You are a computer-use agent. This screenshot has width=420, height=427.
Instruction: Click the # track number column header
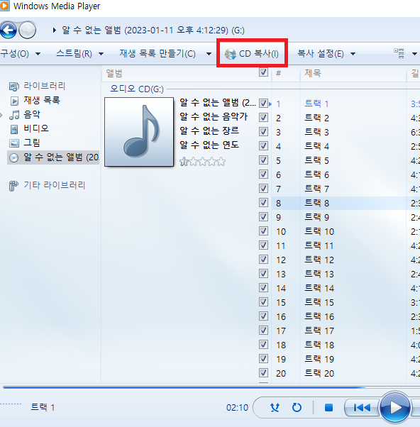pyautogui.click(x=278, y=73)
